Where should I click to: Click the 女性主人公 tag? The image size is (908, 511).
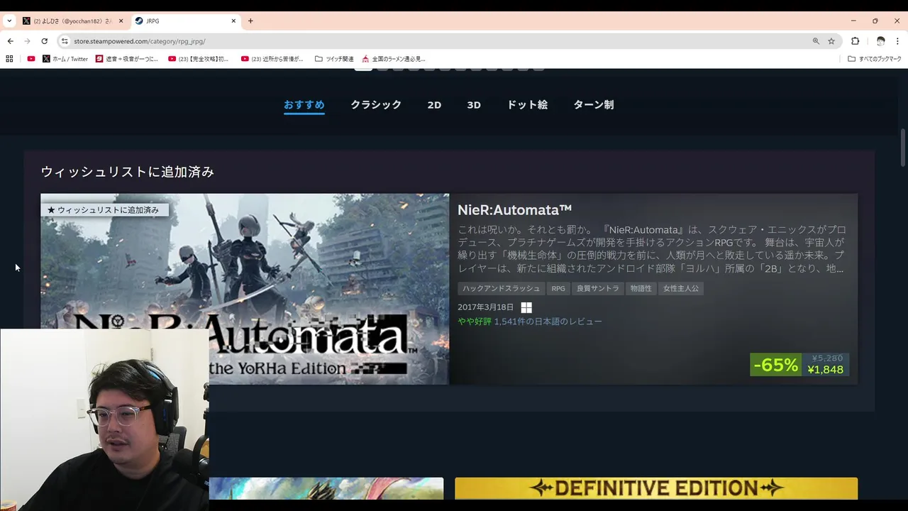681,288
